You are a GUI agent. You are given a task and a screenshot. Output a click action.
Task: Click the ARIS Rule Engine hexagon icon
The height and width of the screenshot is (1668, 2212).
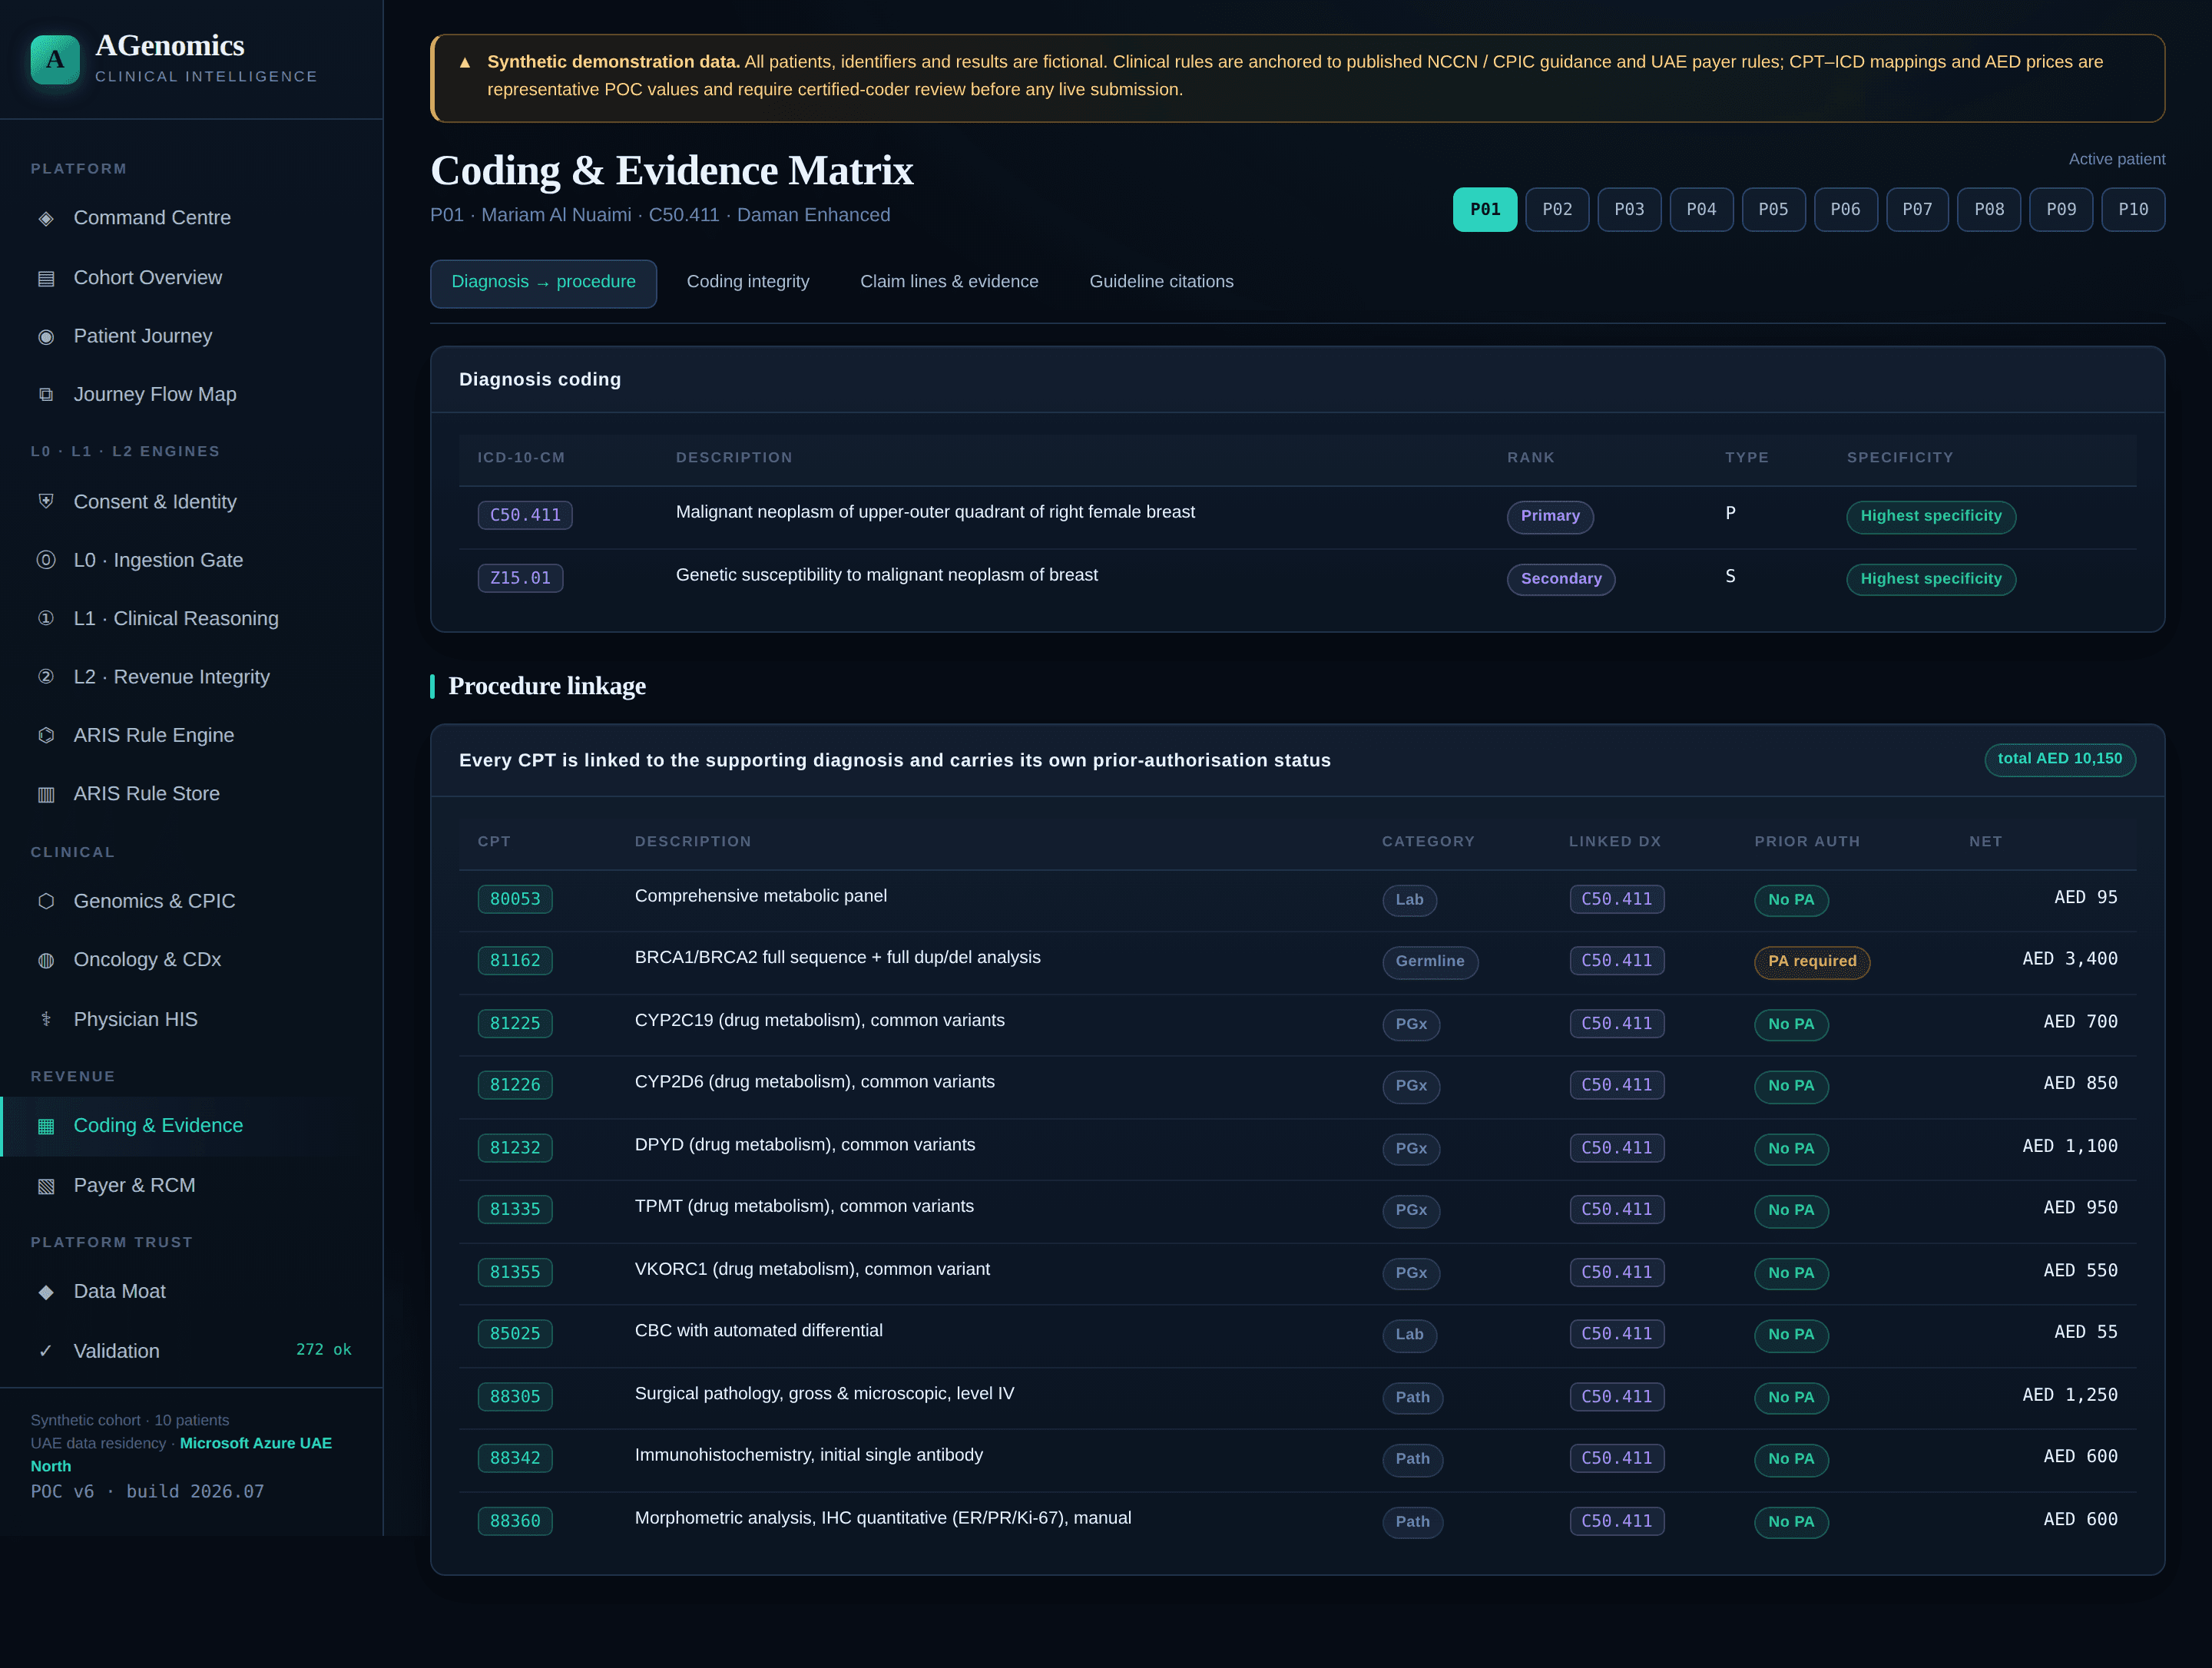(x=46, y=735)
